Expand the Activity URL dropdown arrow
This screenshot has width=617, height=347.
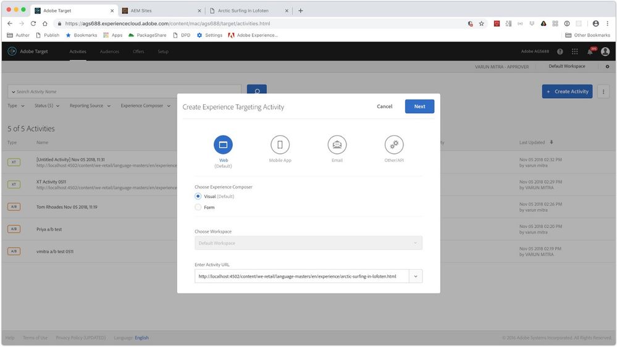(x=416, y=277)
